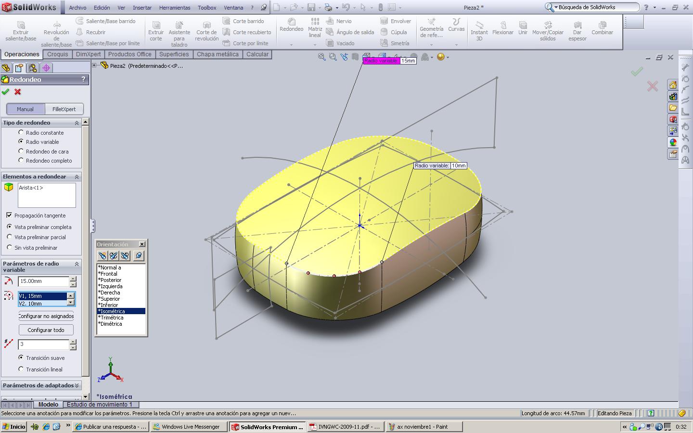Click the FilletXpert button
Screen dimensions: 693x433
(64, 109)
